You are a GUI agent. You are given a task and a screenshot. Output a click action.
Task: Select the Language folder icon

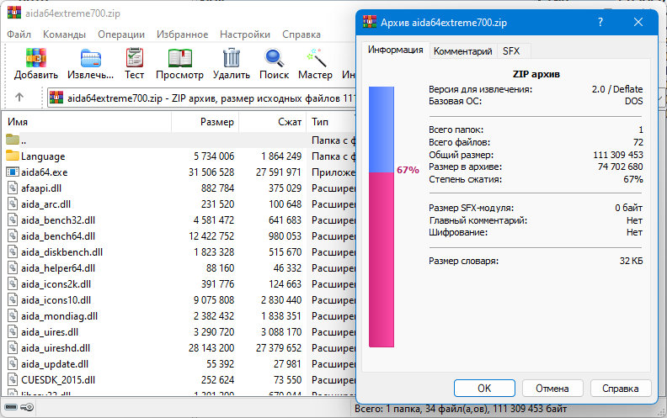13,156
